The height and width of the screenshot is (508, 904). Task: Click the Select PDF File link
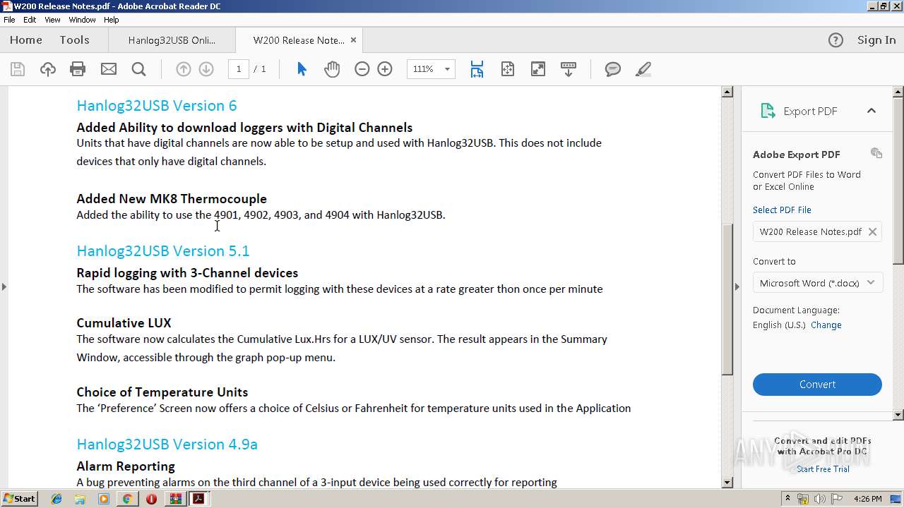(x=782, y=210)
